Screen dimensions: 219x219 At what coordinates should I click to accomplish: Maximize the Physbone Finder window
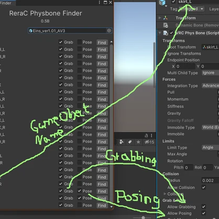(x=105, y=2)
